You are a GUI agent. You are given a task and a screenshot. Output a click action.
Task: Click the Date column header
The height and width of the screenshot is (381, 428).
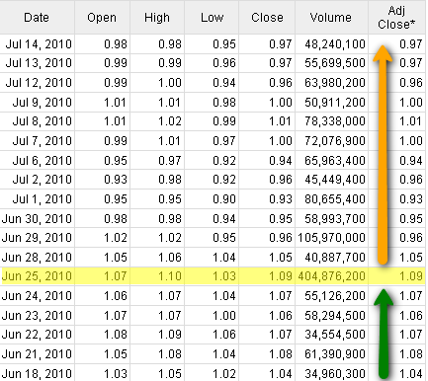tap(37, 18)
